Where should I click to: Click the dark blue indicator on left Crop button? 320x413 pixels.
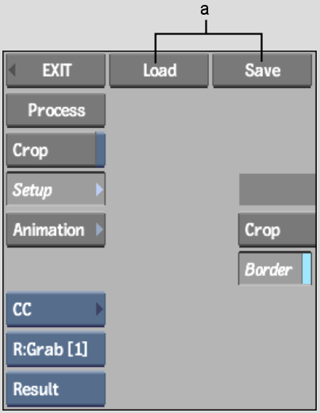pyautogui.click(x=100, y=149)
